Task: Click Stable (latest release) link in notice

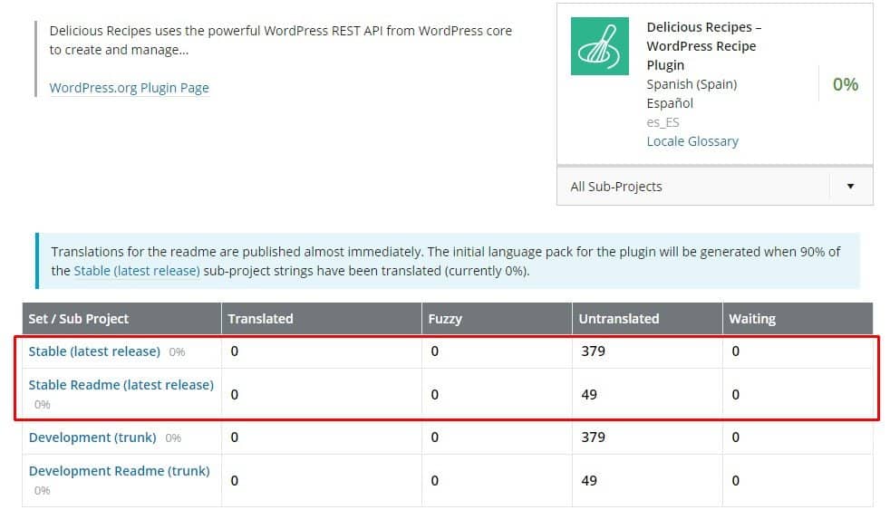Action: tap(137, 271)
